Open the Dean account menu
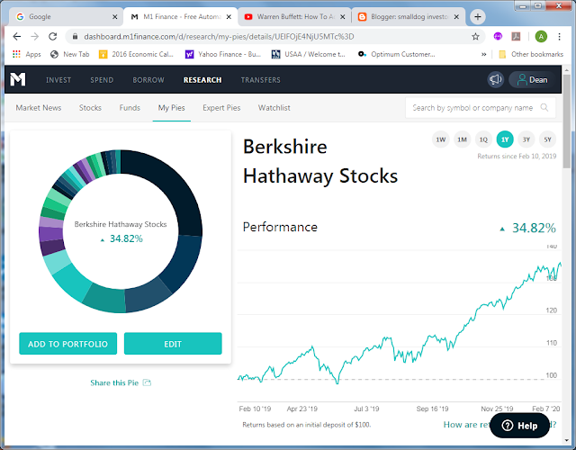 (532, 80)
